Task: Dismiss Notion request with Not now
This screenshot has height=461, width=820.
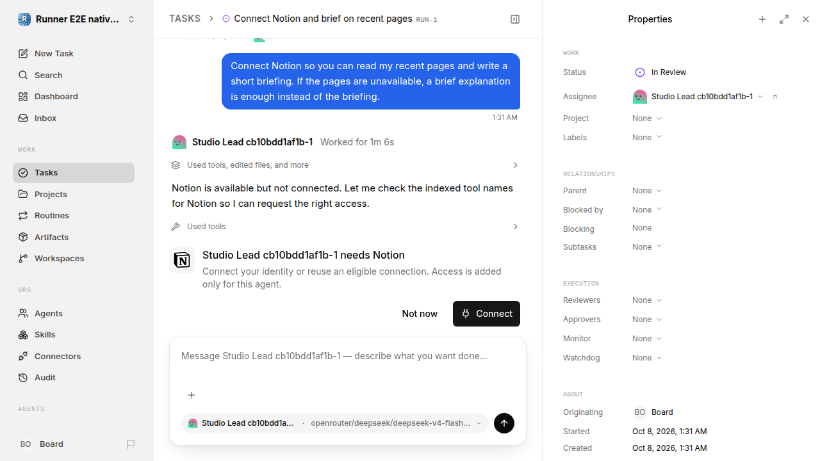Action: click(420, 314)
